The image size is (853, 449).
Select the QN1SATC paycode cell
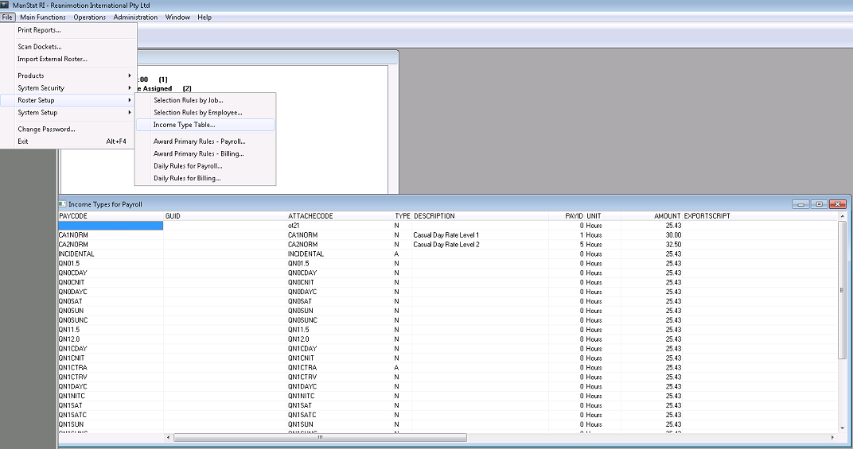point(111,415)
